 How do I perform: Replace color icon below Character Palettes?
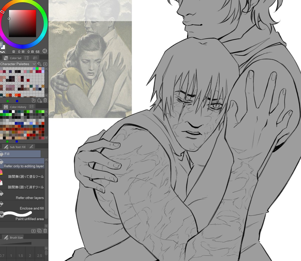click(34, 100)
